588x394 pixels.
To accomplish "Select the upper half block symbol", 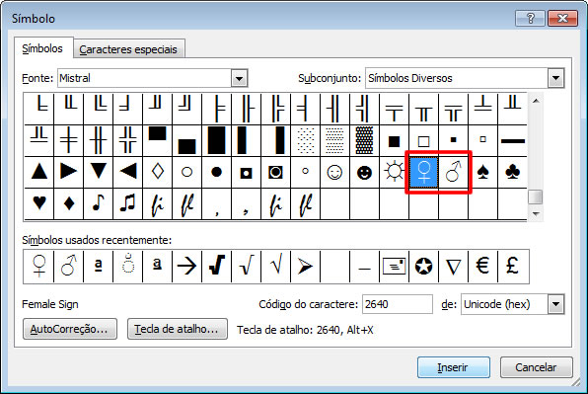I will (x=158, y=140).
